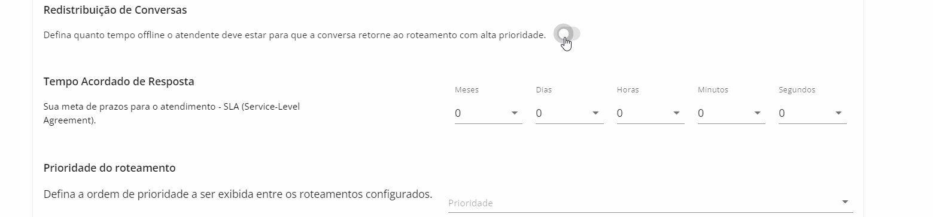This screenshot has width=933, height=217.
Task: Open the Dias dropdown arrow
Action: click(x=595, y=113)
